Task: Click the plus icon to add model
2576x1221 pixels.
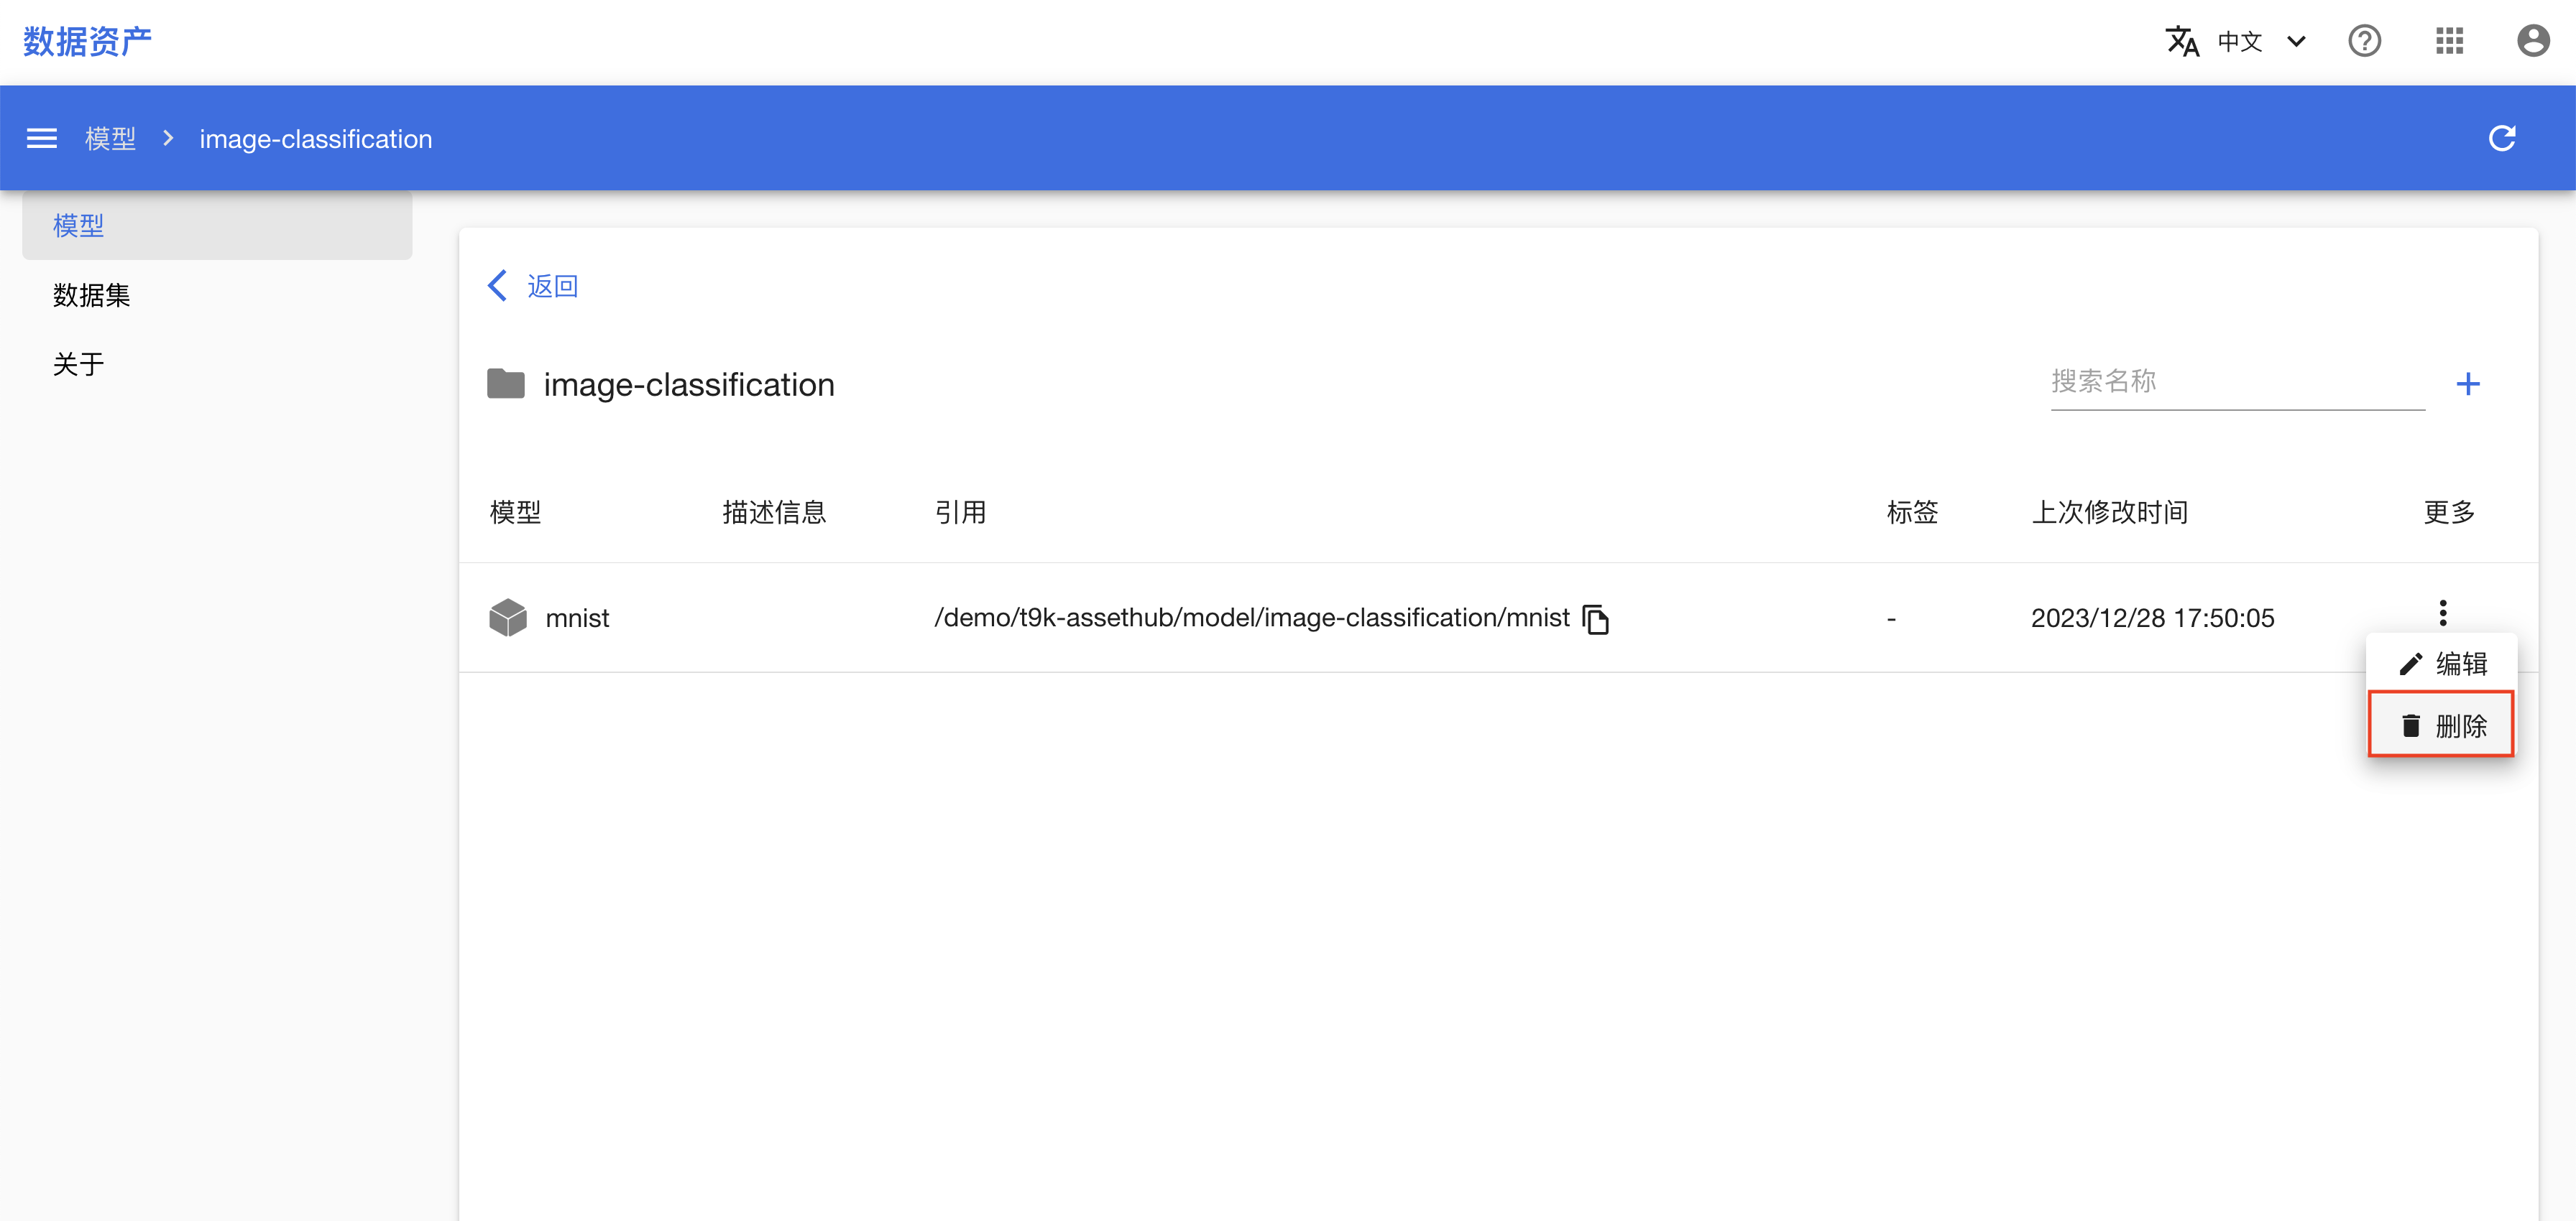Action: pos(2468,384)
